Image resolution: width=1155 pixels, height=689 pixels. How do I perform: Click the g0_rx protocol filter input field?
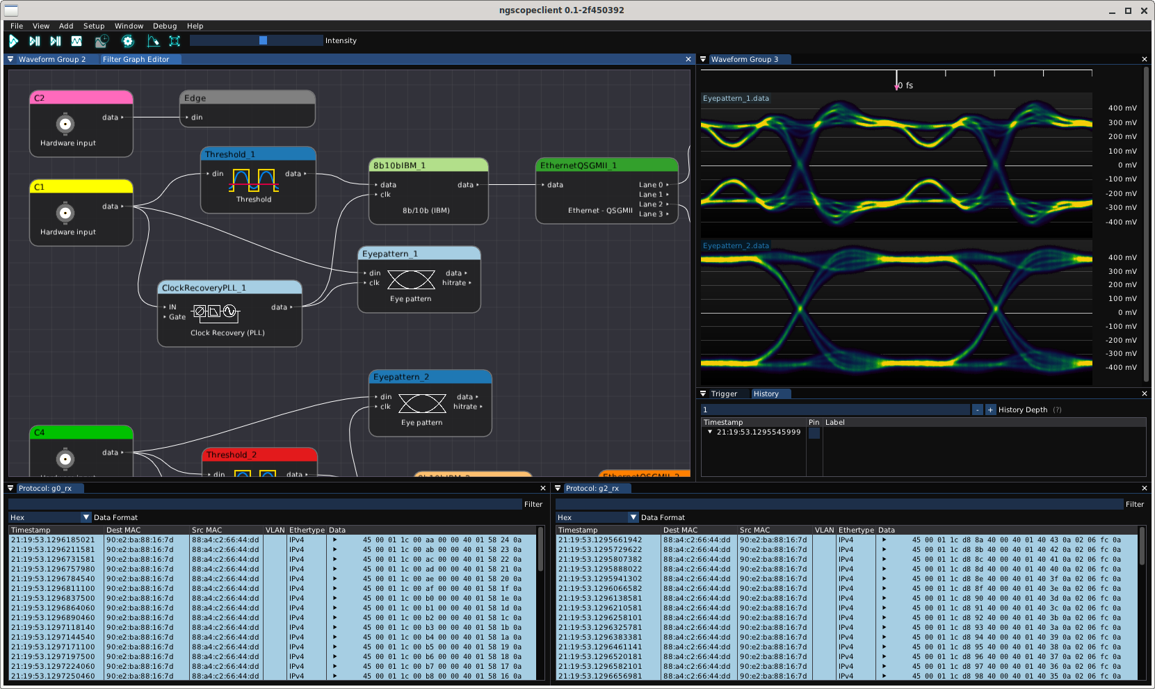tap(264, 504)
